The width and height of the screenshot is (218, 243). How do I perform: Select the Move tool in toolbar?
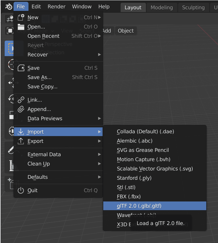(9, 83)
